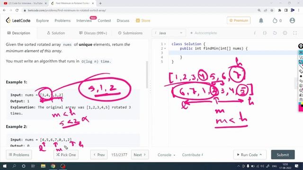Open Run Code options arrow
This screenshot has height=170, width=303.
click(261, 154)
